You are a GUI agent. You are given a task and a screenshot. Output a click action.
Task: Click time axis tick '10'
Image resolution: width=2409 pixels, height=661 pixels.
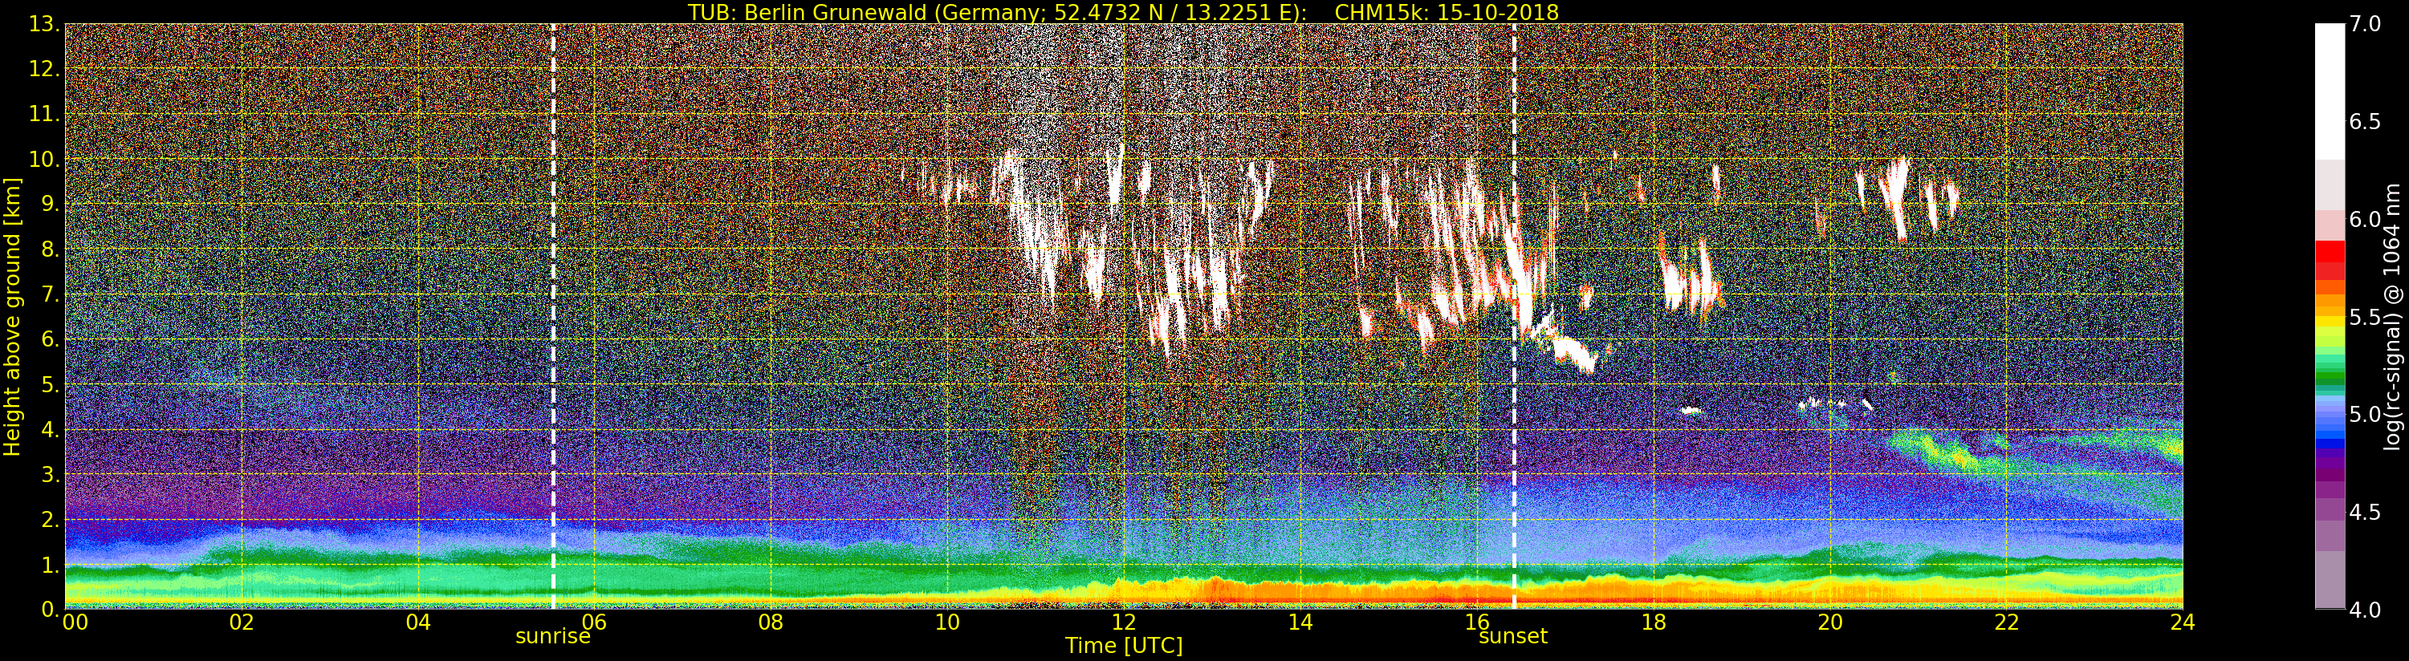[x=947, y=622]
